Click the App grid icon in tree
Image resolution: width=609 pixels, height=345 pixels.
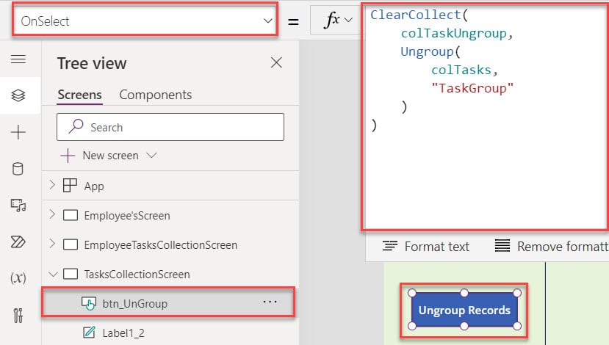[x=70, y=186]
